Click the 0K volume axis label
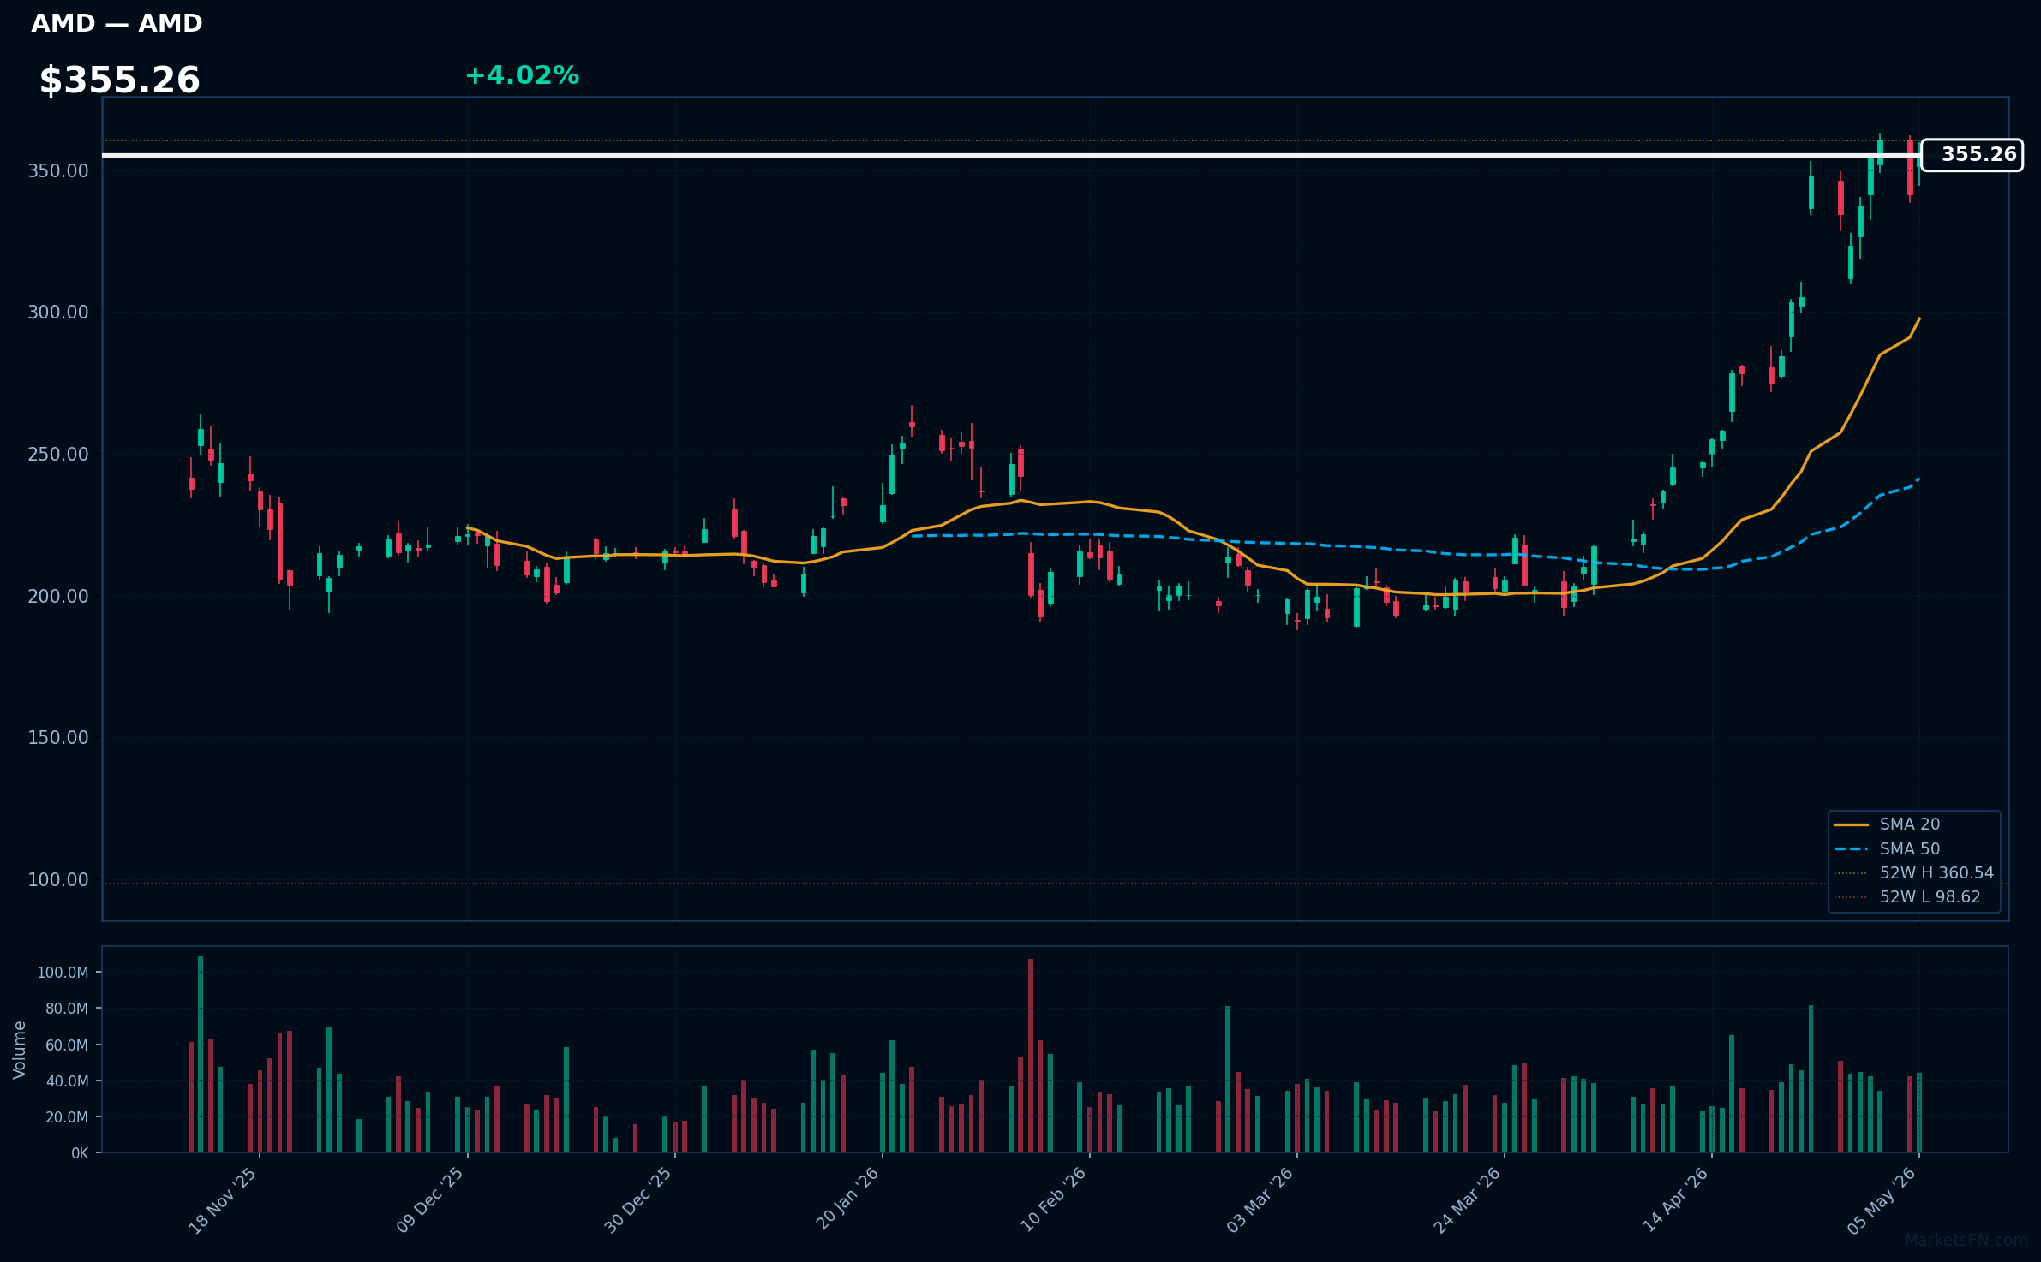This screenshot has height=1262, width=2041. (80, 1153)
